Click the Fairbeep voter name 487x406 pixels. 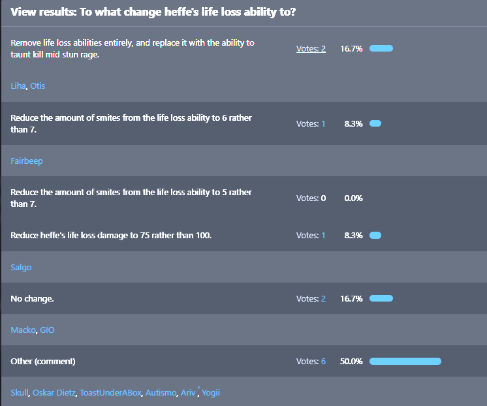(x=27, y=161)
